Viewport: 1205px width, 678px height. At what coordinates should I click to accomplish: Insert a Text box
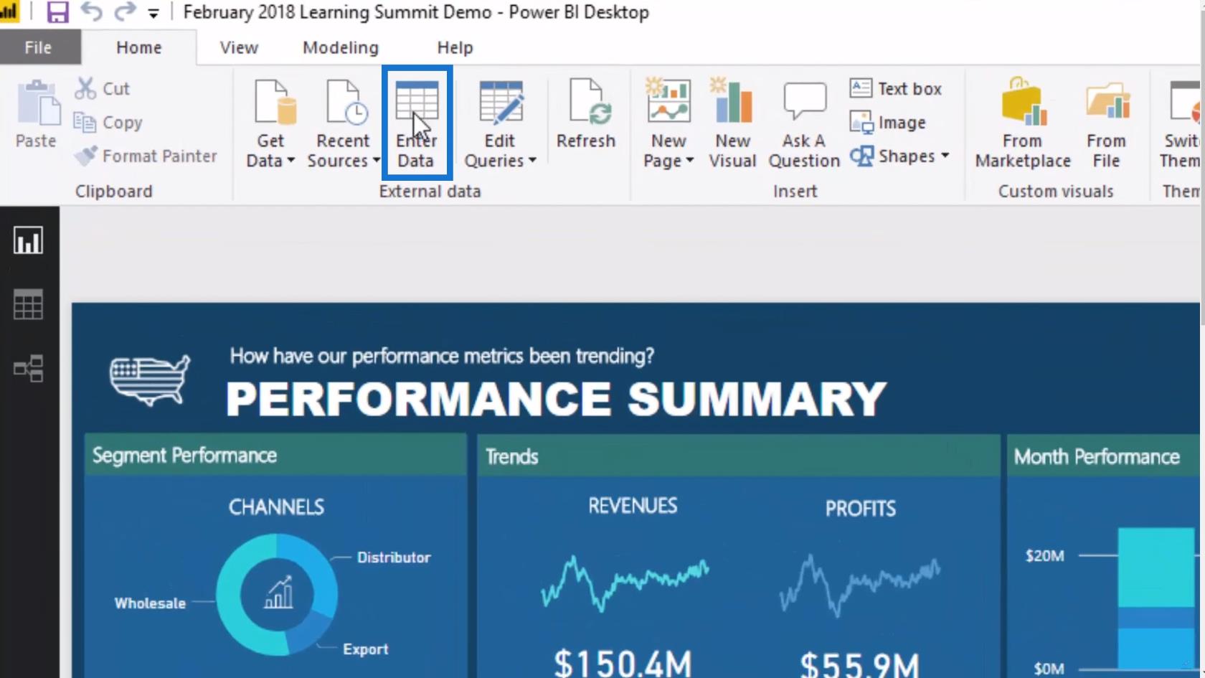coord(896,88)
